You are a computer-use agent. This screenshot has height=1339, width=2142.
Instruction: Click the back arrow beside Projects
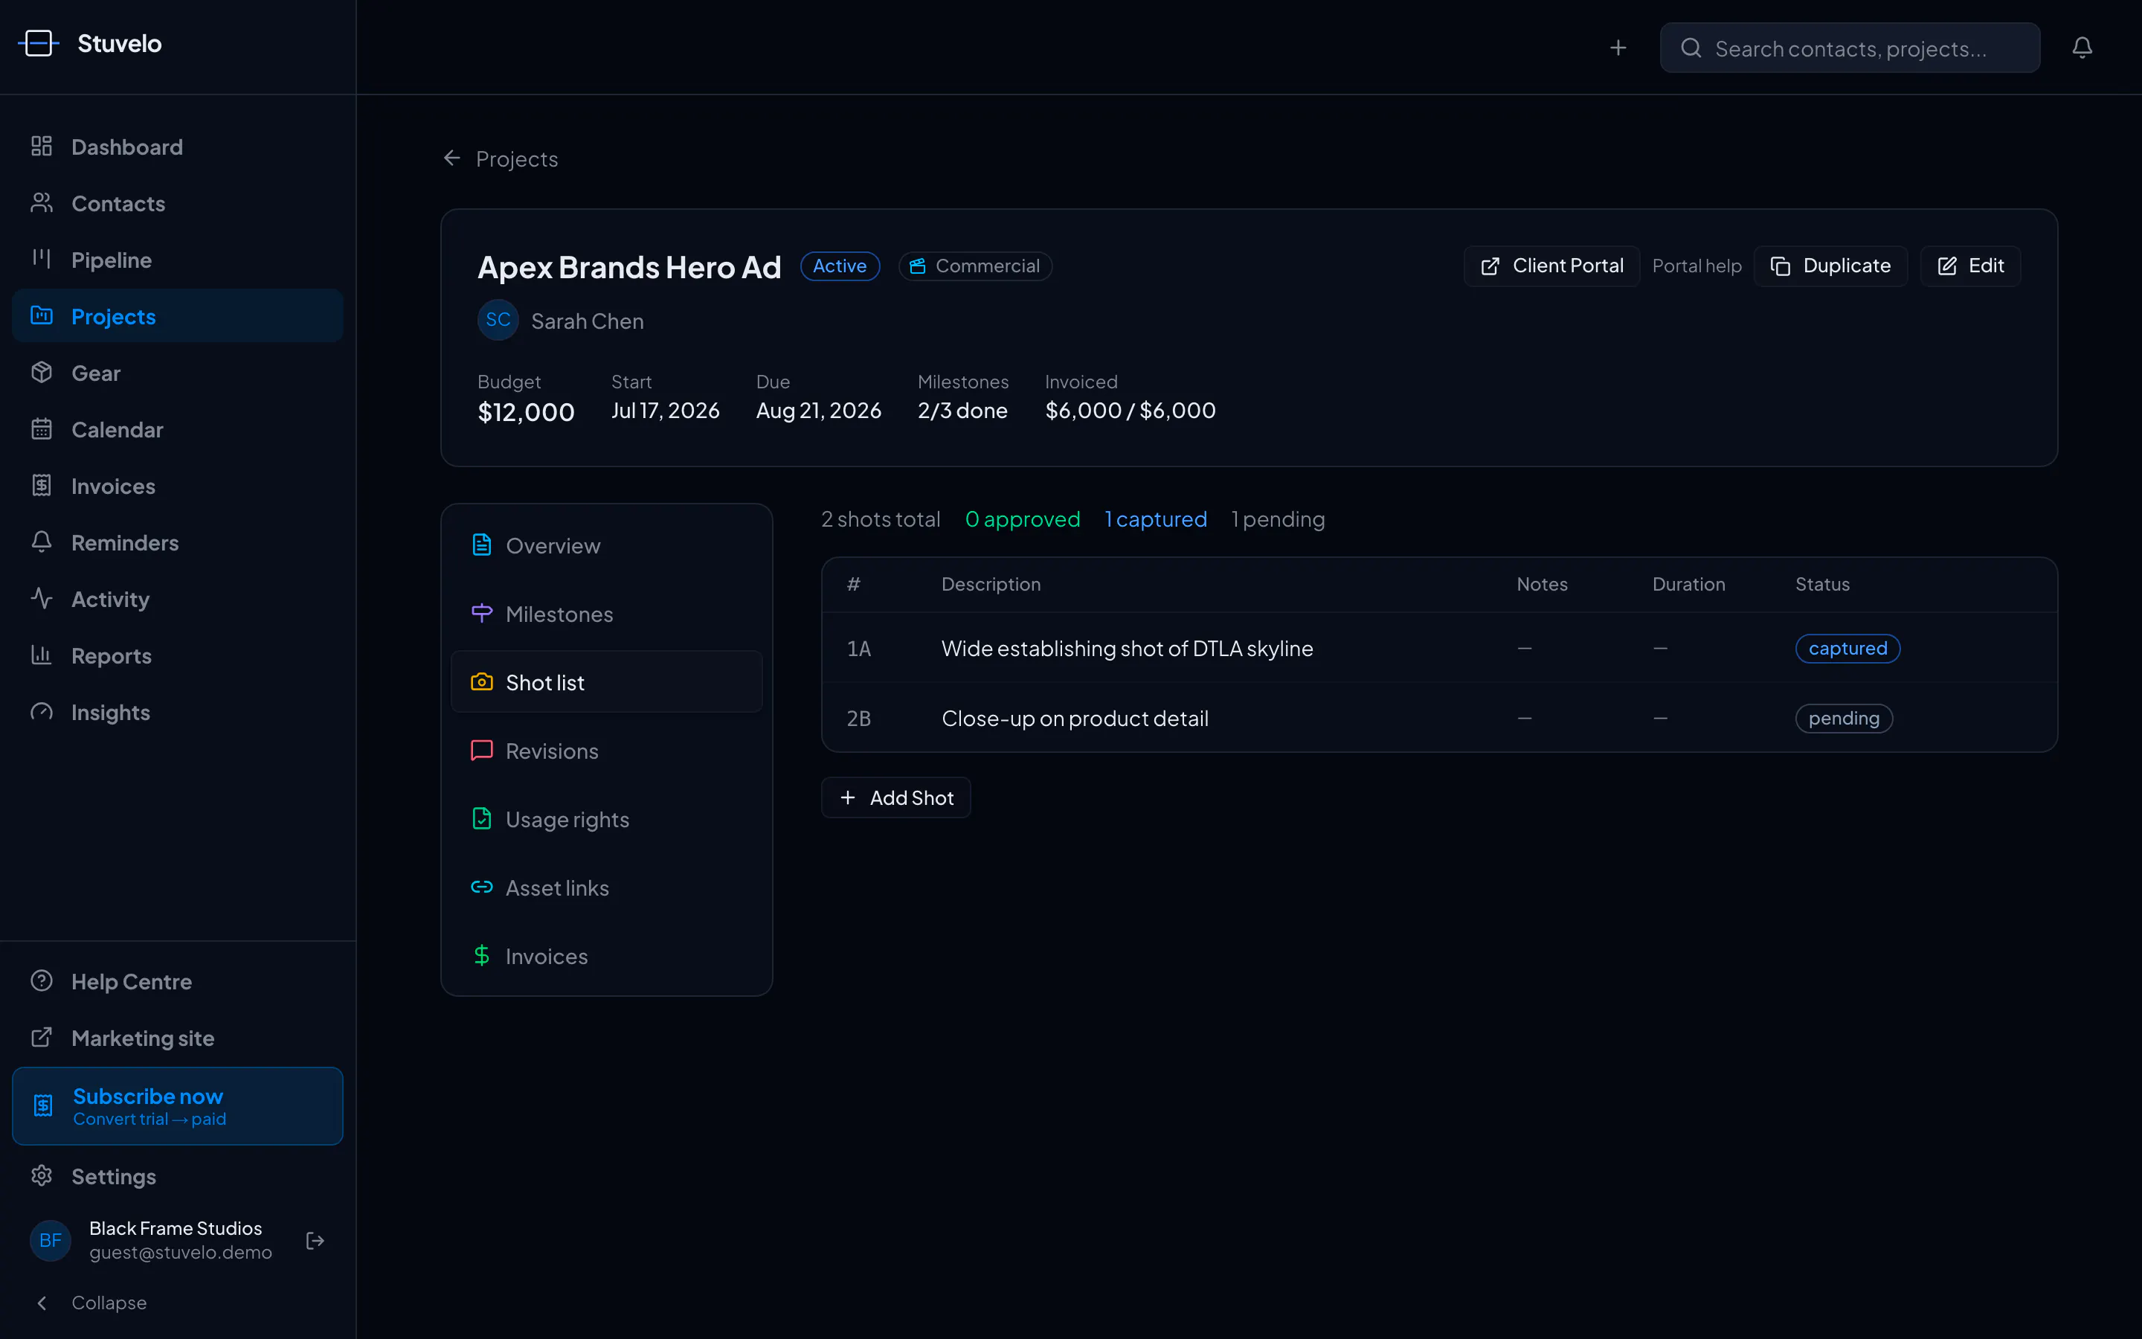click(451, 158)
